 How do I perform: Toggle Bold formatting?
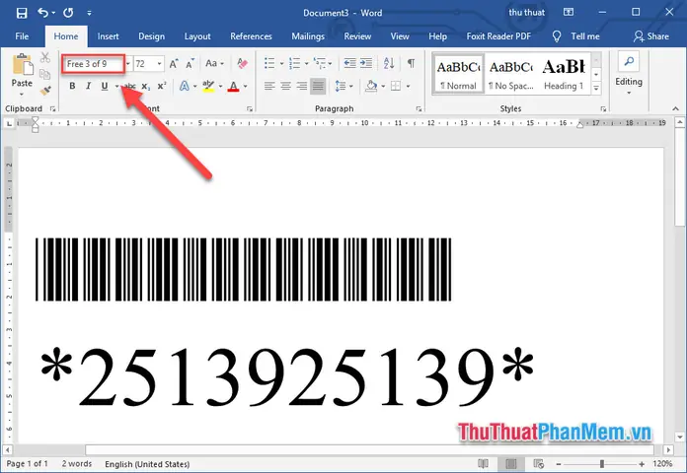(x=72, y=86)
